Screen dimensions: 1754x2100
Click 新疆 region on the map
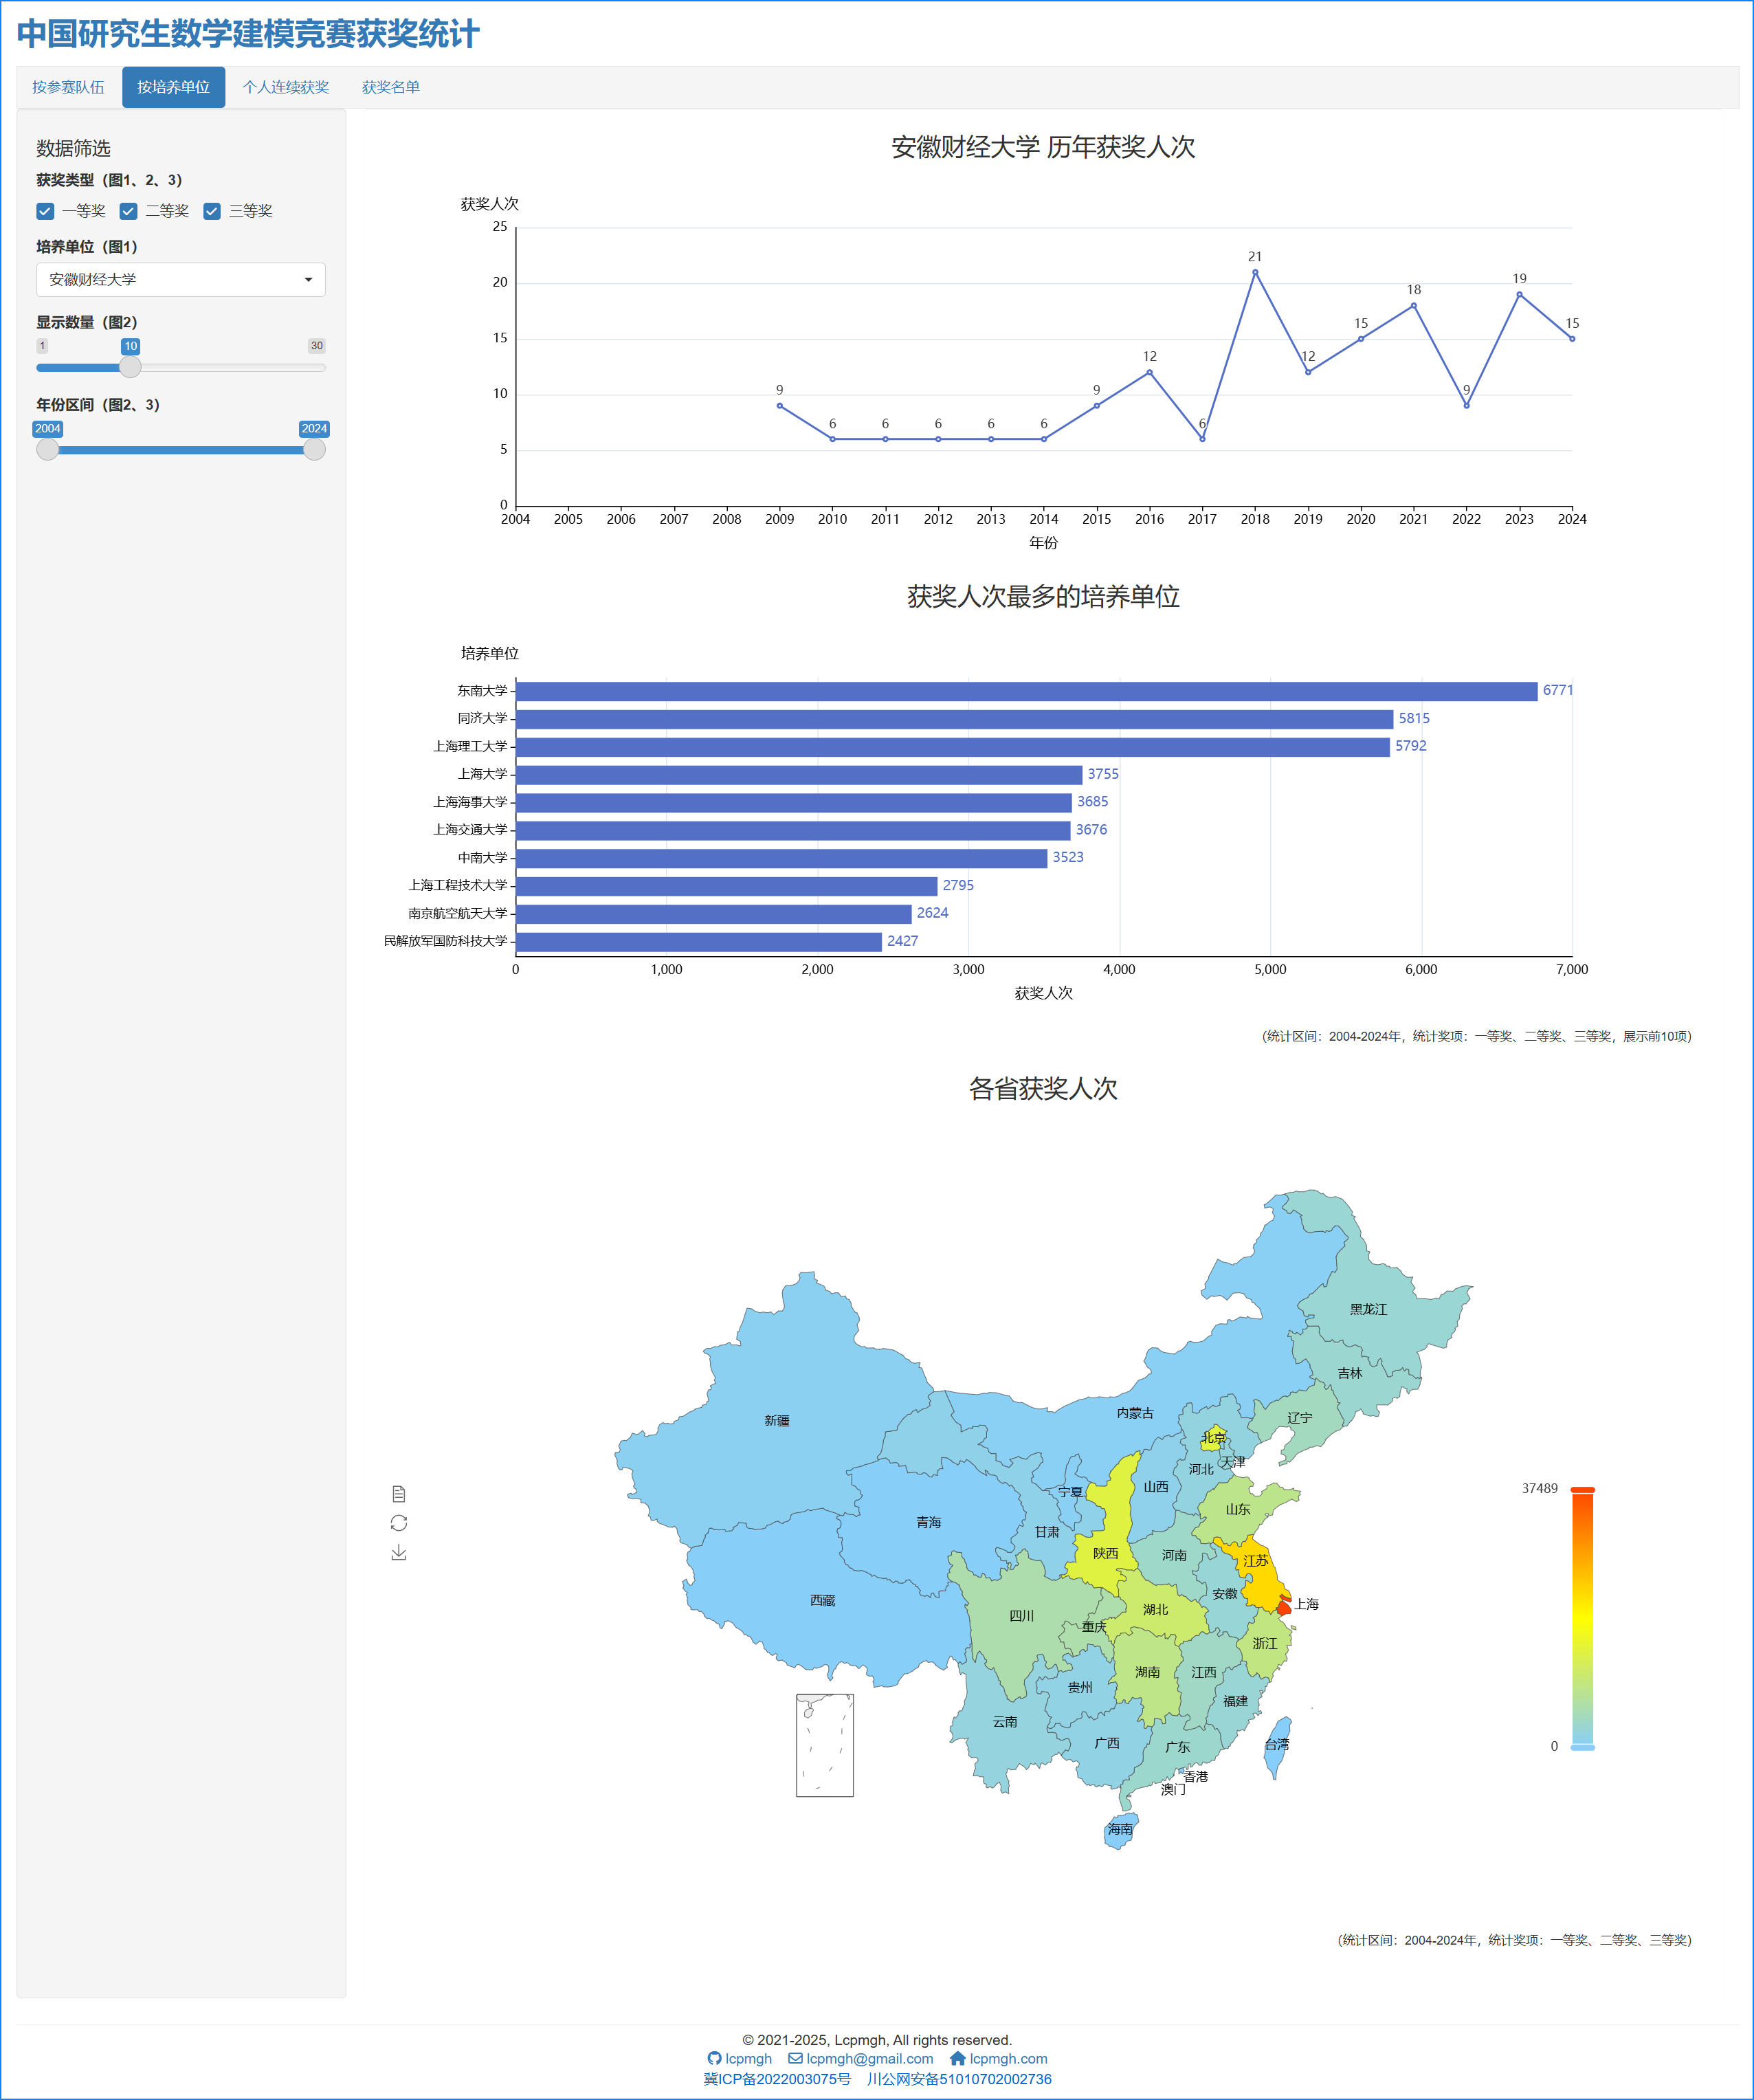pos(777,1420)
